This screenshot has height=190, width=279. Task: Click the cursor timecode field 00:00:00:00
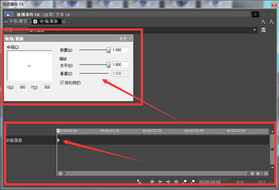point(212,182)
